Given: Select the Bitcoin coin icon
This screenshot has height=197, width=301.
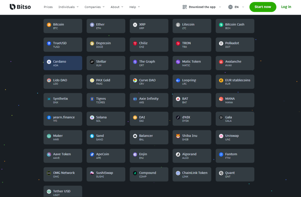Looking at the screenshot, I should coord(49,25).
